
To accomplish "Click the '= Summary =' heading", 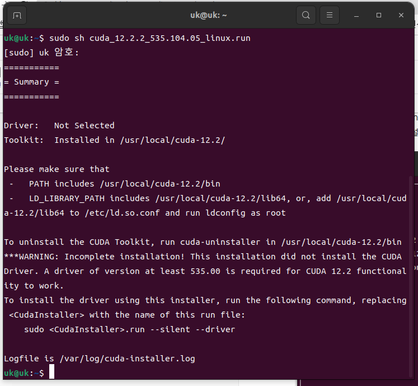I will pos(31,82).
